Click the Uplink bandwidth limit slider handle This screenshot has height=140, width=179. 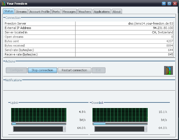(64, 129)
